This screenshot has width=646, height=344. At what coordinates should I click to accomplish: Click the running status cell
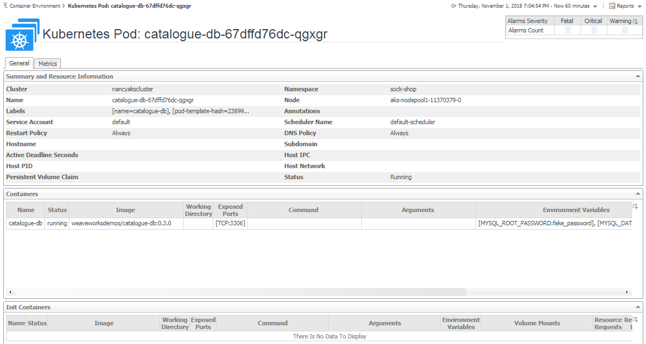coord(57,223)
